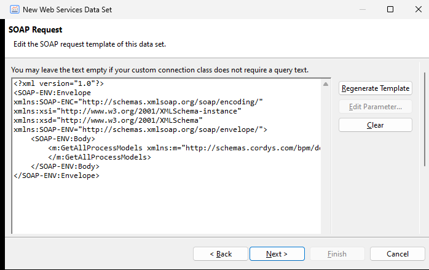Click the '</m:GetAllProcessModels>' closing tag
Screen dimensions: 429x270
pos(100,157)
